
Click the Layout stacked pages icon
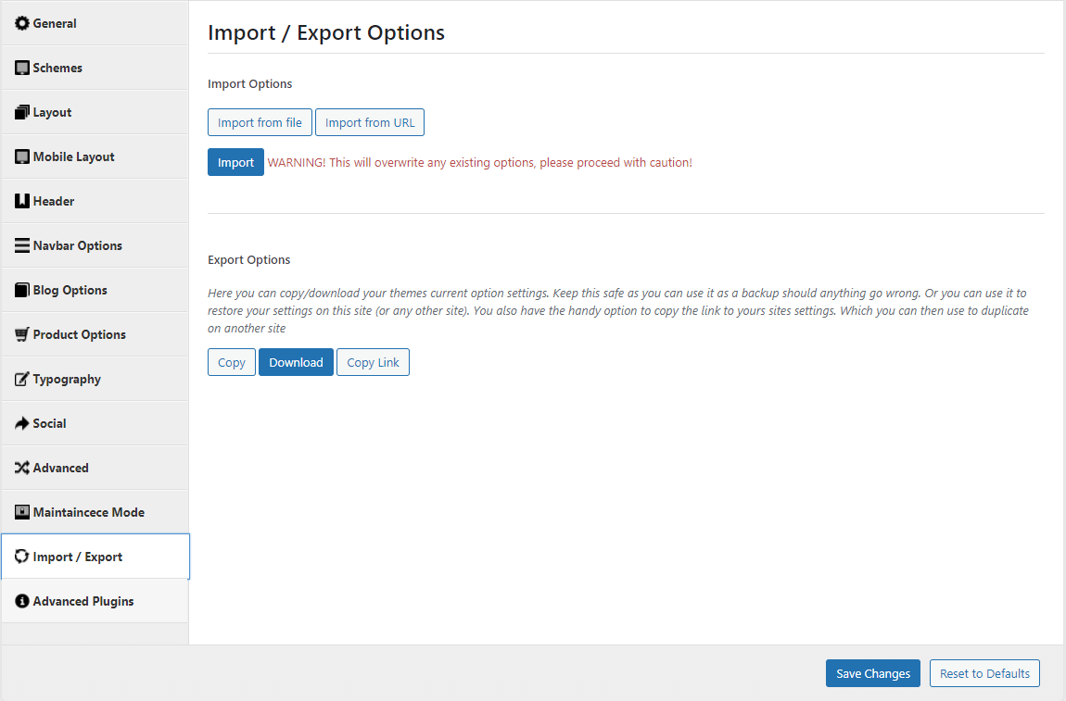[x=22, y=112]
